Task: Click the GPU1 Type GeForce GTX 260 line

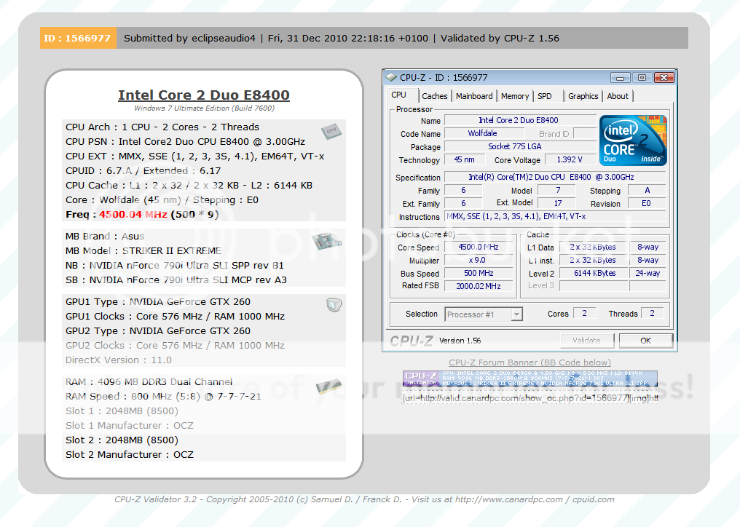Action: pyautogui.click(x=158, y=302)
